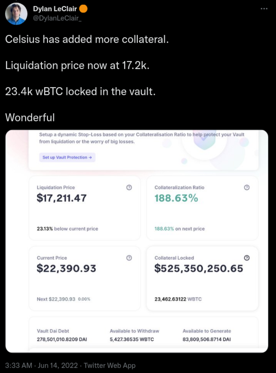Select the Liquidation Price $17,211.47 card
Viewport: 276px width, 373px height.
click(85, 208)
